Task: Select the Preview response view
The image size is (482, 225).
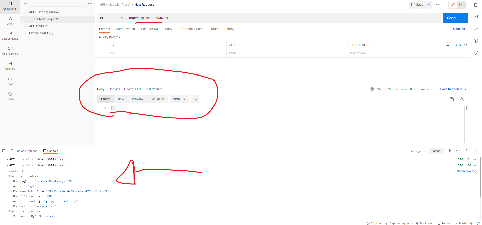Action: pyautogui.click(x=138, y=99)
